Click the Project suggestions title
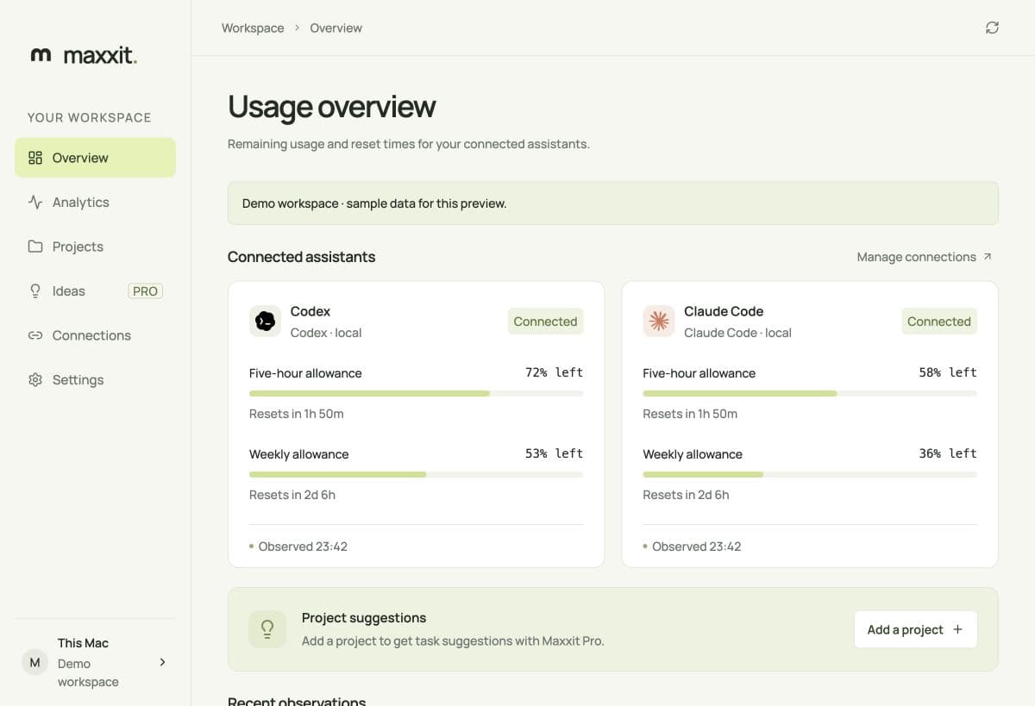1035x706 pixels. point(364,618)
